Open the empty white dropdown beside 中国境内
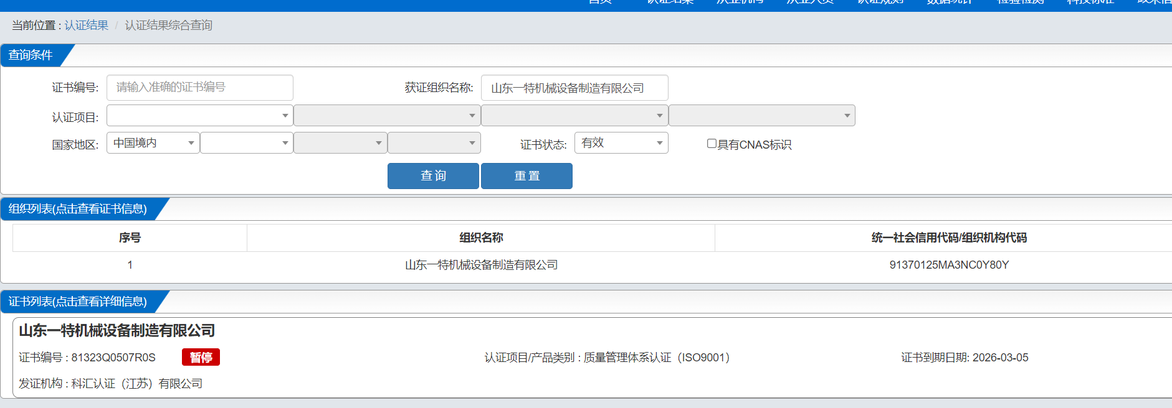The width and height of the screenshot is (1172, 408). 247,143
